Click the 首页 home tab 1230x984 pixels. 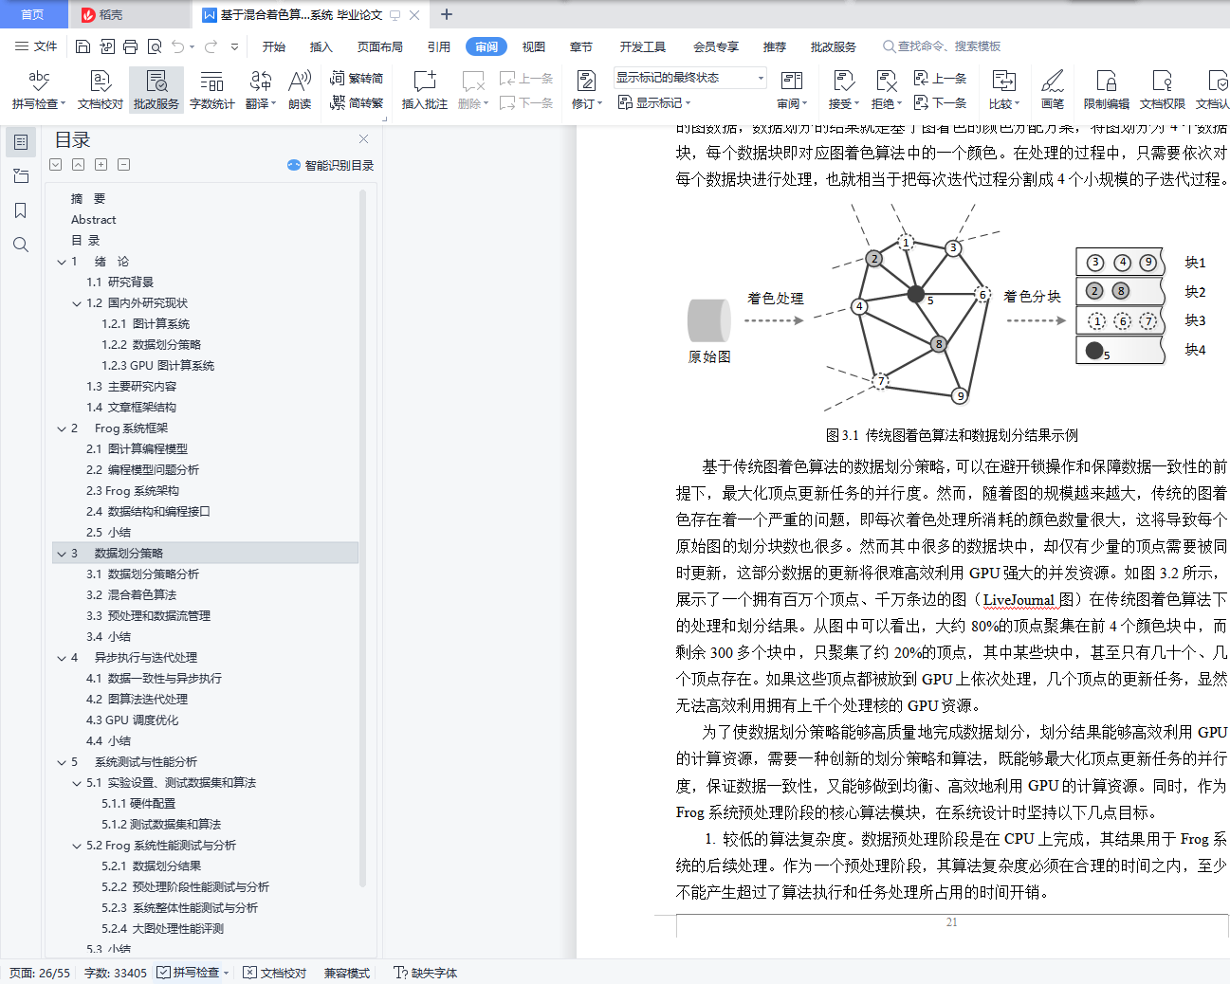point(33,14)
